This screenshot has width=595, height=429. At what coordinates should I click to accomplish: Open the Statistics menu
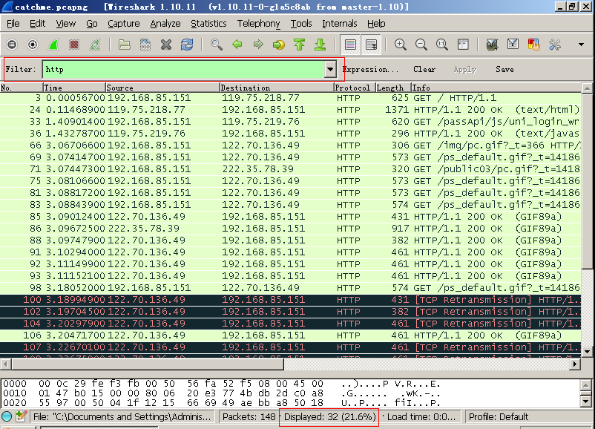click(208, 24)
